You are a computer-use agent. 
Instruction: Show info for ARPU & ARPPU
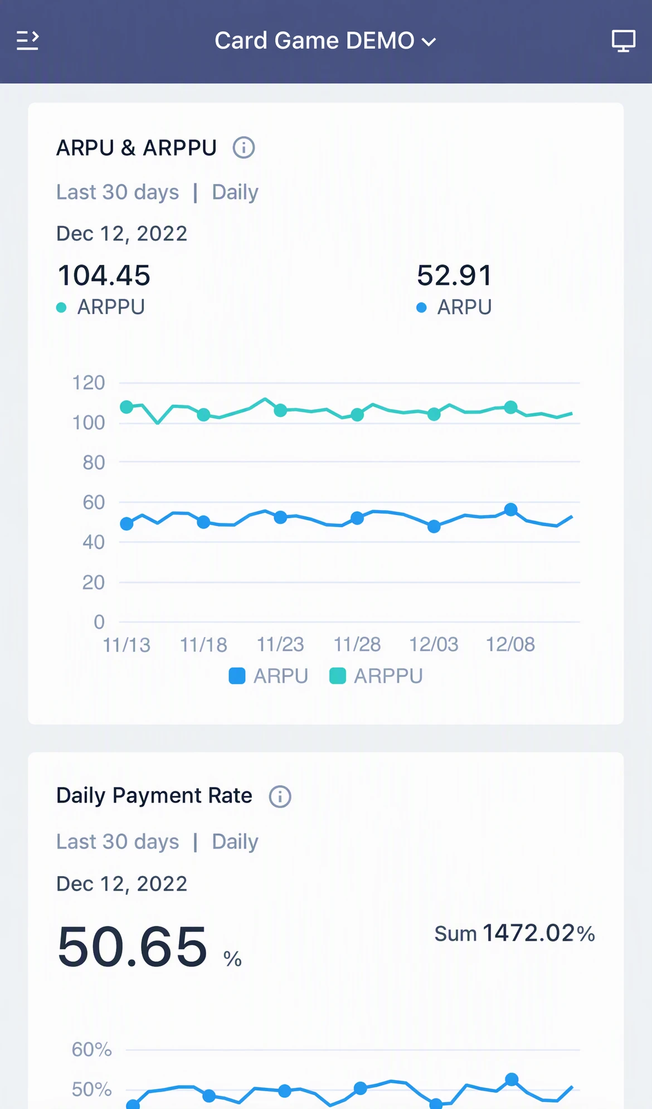(x=244, y=148)
